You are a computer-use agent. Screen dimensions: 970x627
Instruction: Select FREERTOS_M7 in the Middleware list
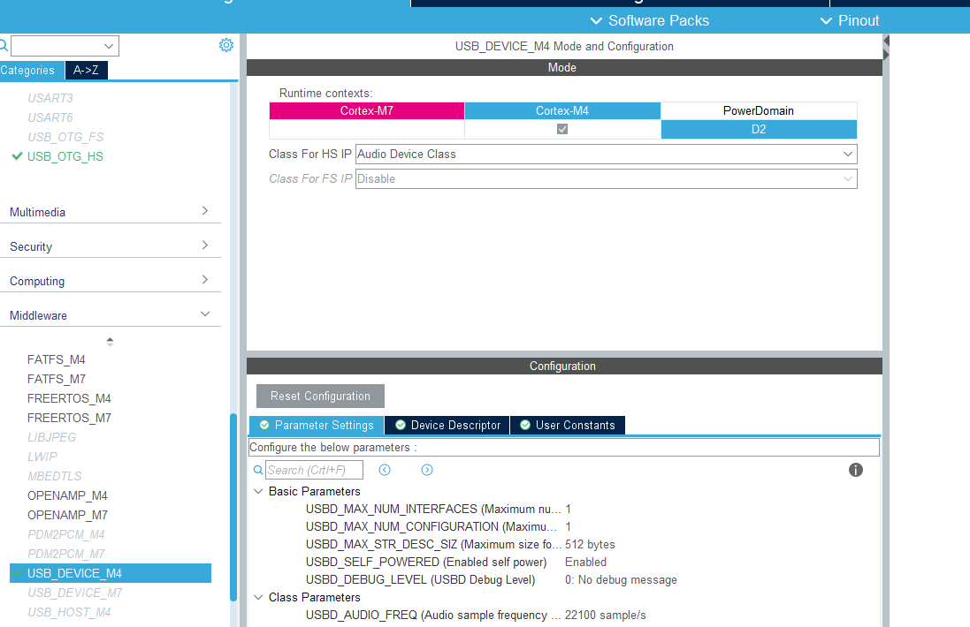pos(69,418)
